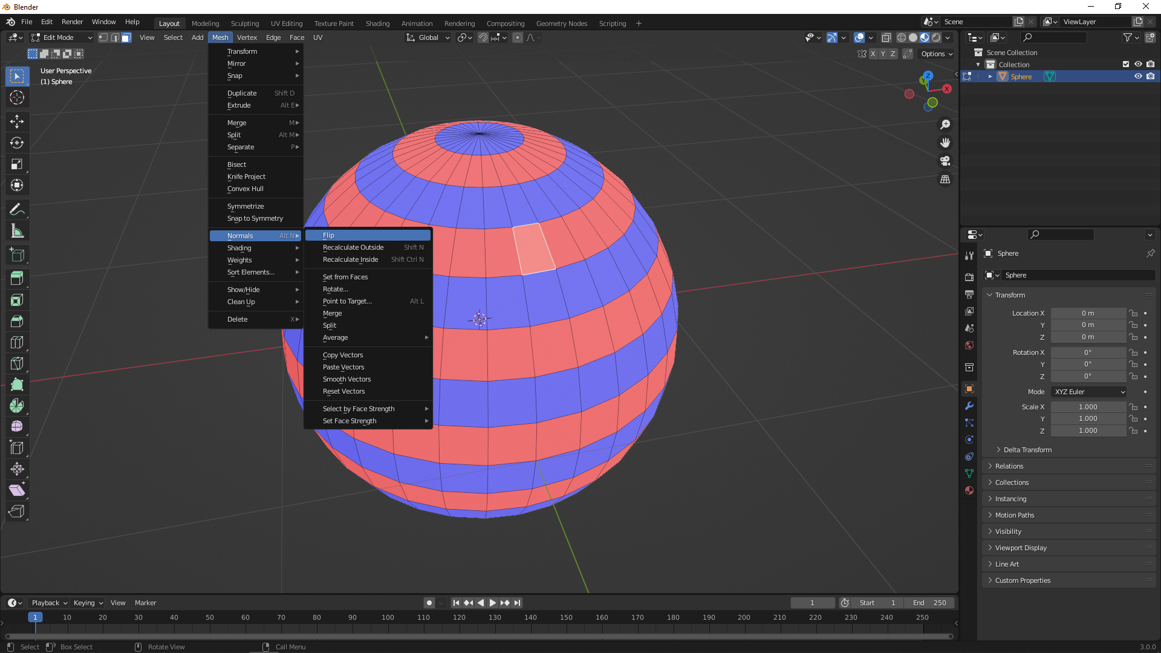Screen dimensions: 1161x653
Task: Switch perspective/orthographic grid icon
Action: 945,180
